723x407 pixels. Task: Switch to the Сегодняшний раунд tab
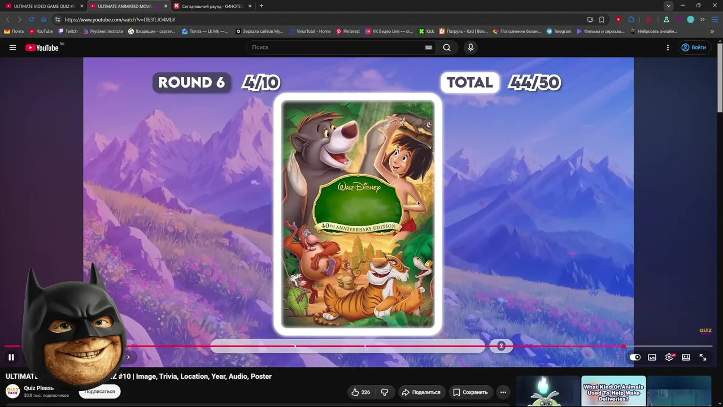click(x=212, y=6)
